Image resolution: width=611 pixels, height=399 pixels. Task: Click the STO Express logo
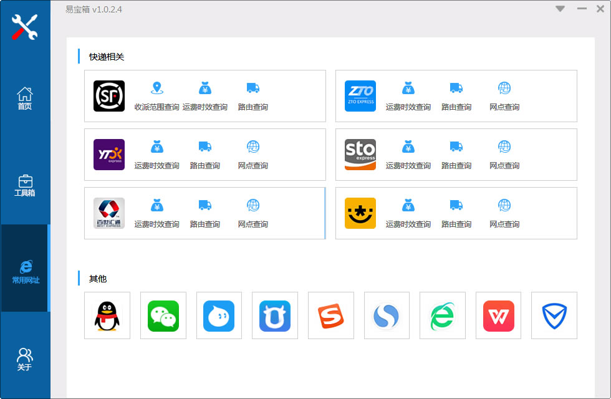pos(360,155)
